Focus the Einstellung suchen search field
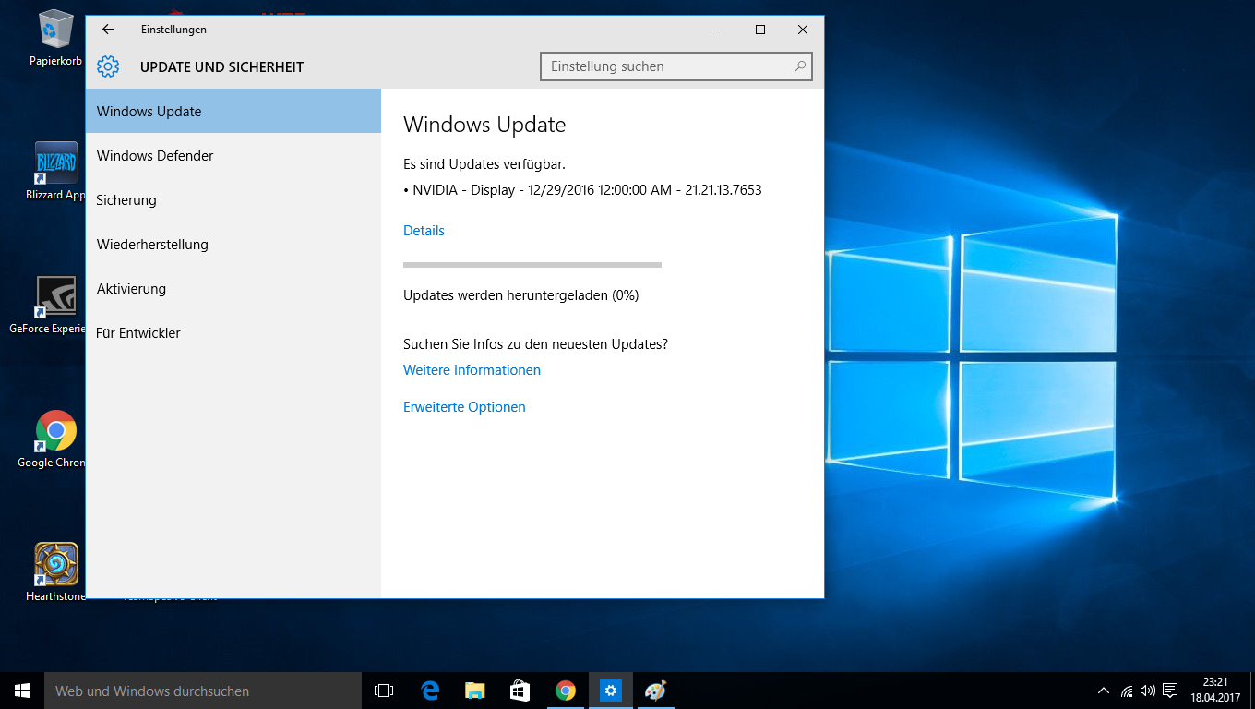This screenshot has height=709, width=1255. click(675, 66)
